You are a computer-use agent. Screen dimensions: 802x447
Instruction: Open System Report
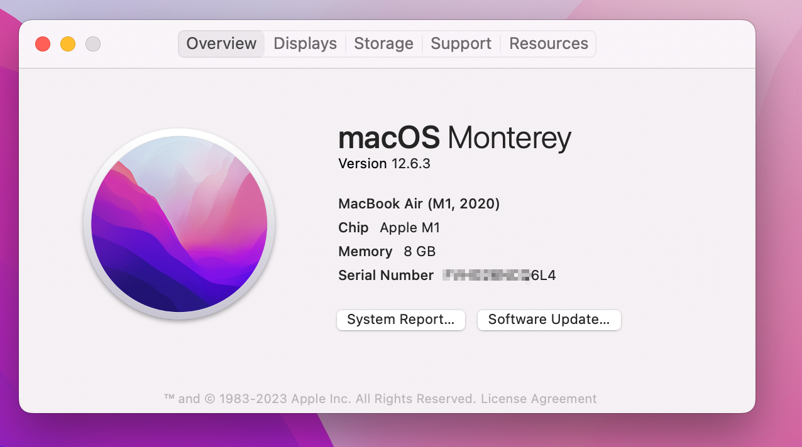tap(400, 320)
